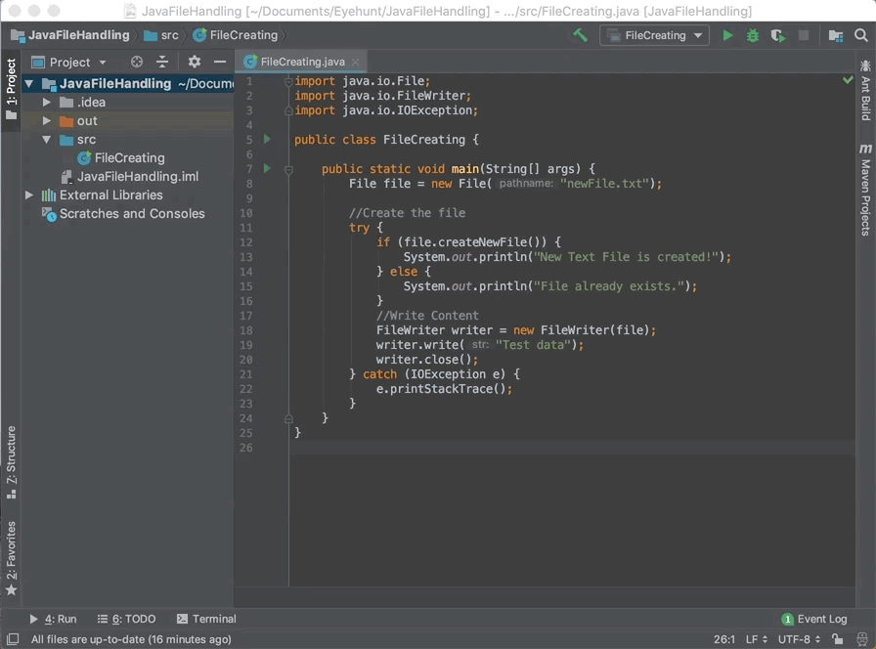This screenshot has height=649, width=876.
Task: Click the Stop square icon in toolbar
Action: 804,35
